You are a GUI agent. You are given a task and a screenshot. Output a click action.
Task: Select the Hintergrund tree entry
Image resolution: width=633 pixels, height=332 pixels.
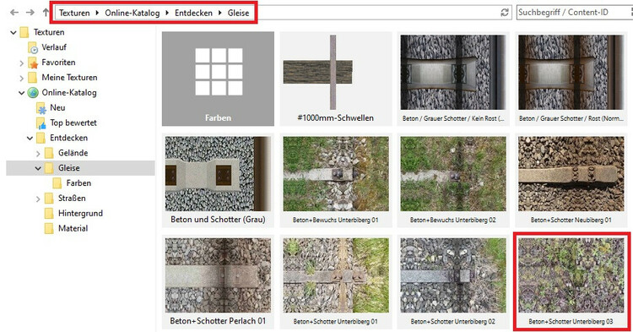click(80, 213)
